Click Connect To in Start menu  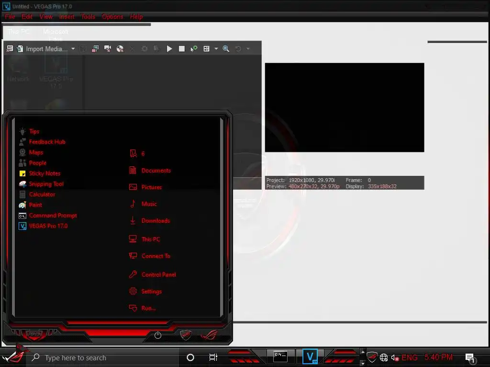coord(150,256)
